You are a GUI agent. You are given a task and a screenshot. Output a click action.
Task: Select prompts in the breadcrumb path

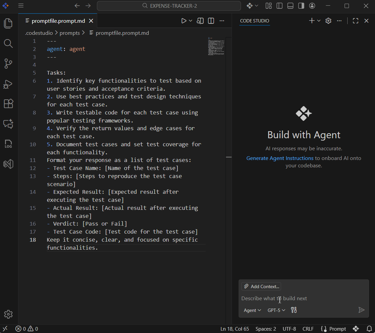click(x=70, y=33)
